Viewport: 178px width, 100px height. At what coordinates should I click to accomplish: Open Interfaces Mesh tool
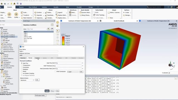[72, 12]
